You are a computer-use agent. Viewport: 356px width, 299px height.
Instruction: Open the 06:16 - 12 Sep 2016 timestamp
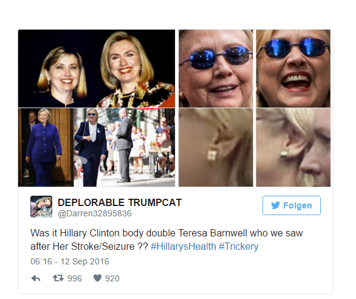tap(70, 261)
